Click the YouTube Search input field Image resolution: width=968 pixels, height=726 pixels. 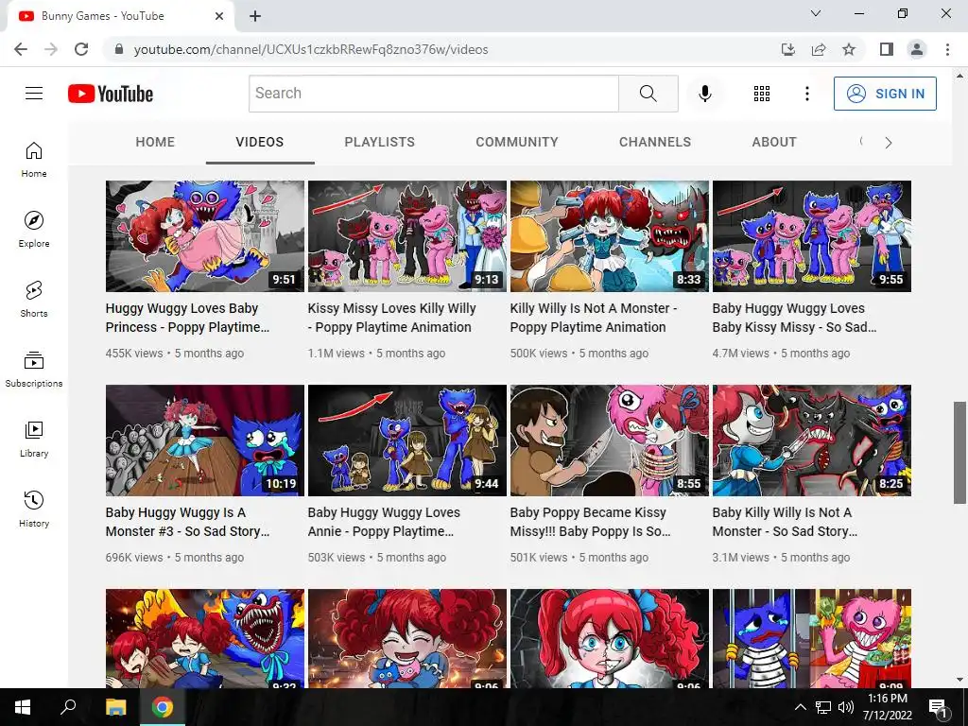pyautogui.click(x=433, y=94)
